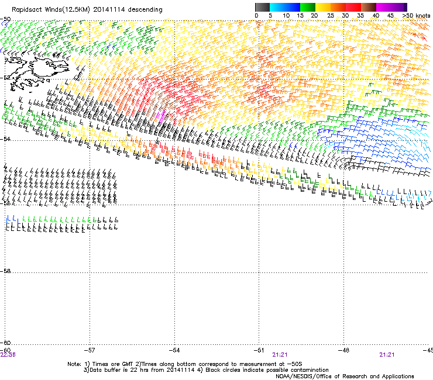
Task: Click the blue 10-15 knots legend swatch
Action: pyautogui.click(x=293, y=7)
